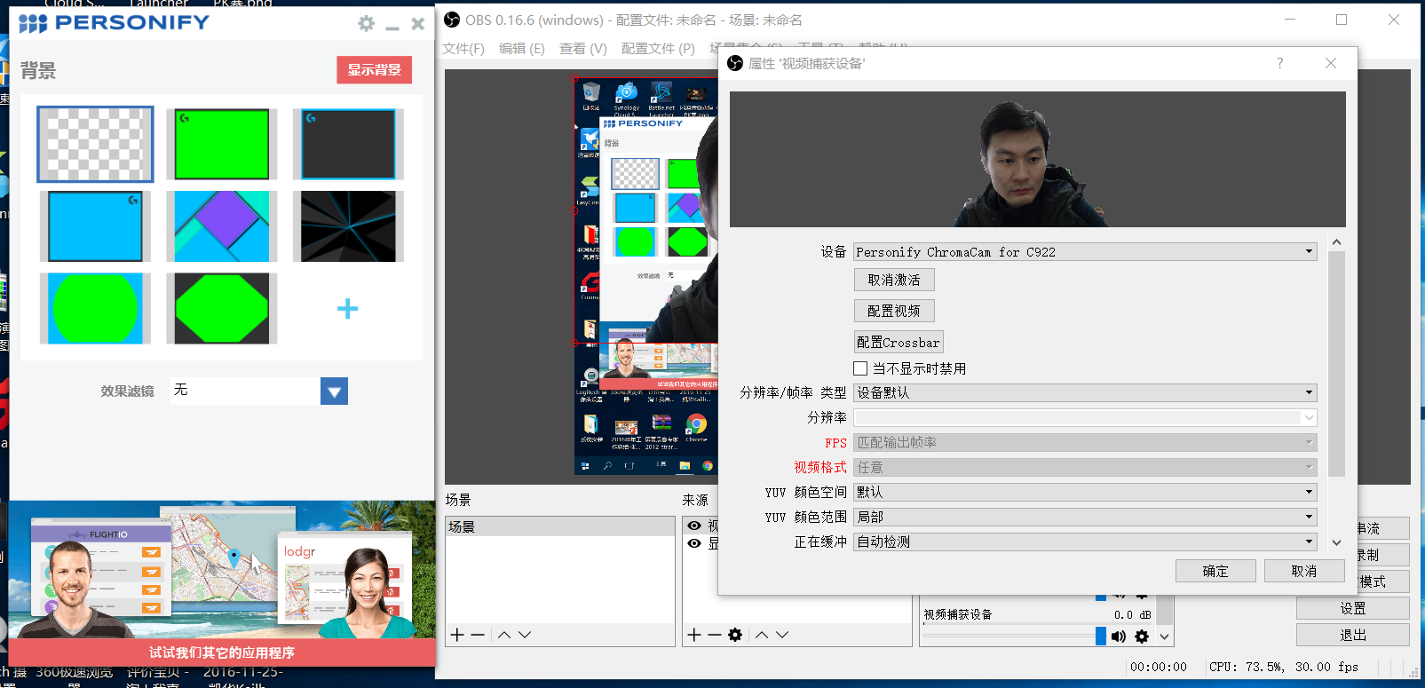Click the 配置Crossbar button
Viewport: 1425px width, 688px height.
coord(899,342)
